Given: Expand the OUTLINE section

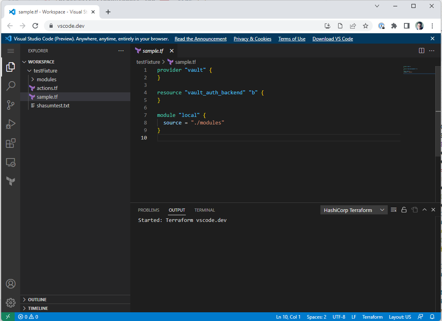Looking at the screenshot, I should pos(75,300).
